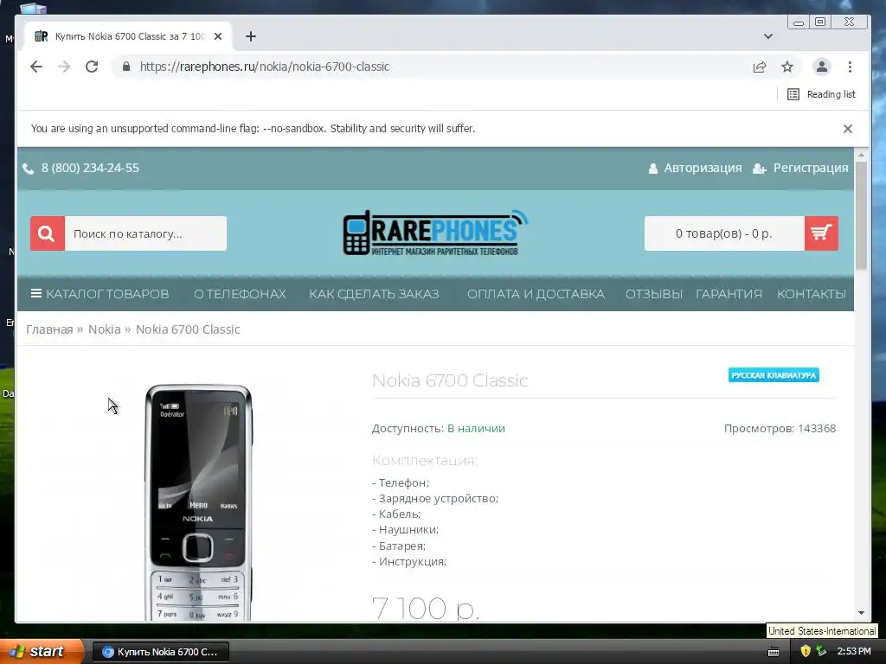Click the catalog search input field
Image resolution: width=886 pixels, height=664 pixels.
pos(145,233)
